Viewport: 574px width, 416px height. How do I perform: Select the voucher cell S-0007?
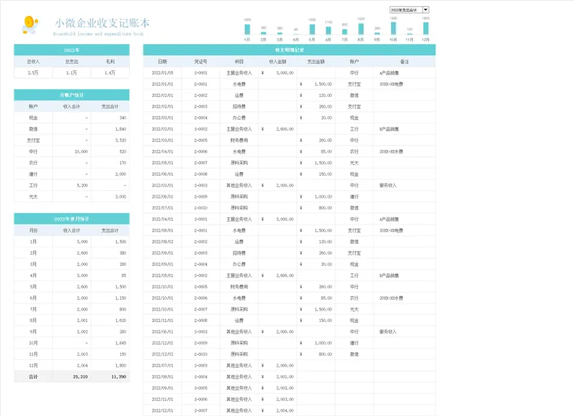[x=201, y=410]
